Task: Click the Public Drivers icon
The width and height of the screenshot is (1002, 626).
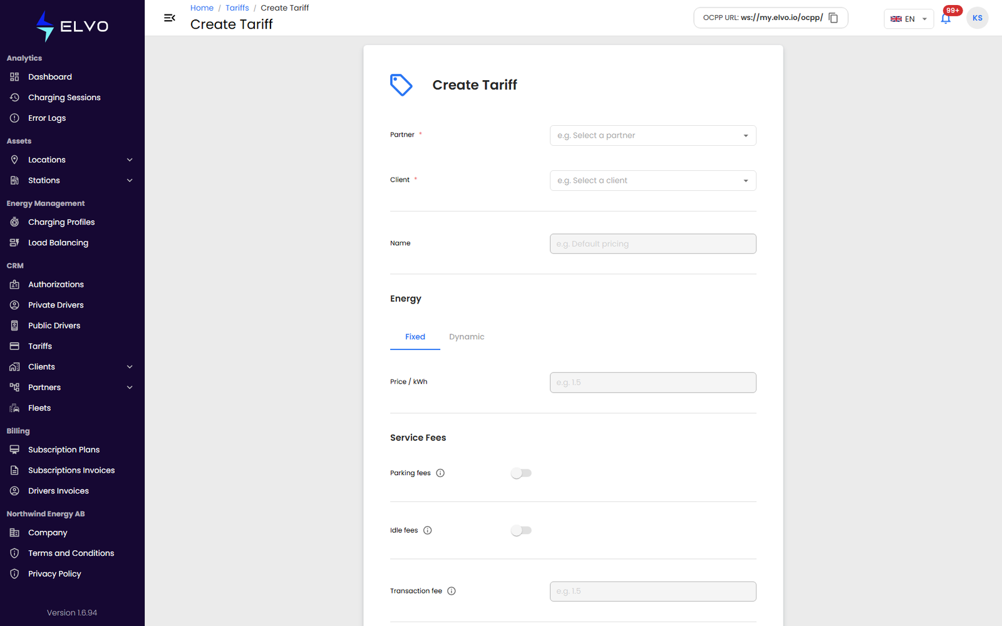Action: (14, 326)
